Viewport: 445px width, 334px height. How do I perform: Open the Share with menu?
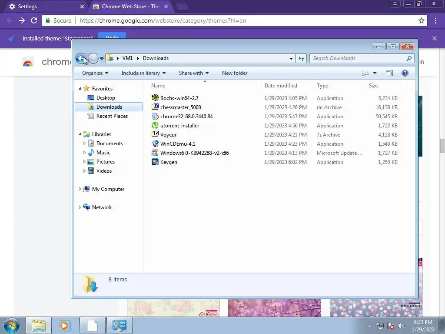(194, 73)
